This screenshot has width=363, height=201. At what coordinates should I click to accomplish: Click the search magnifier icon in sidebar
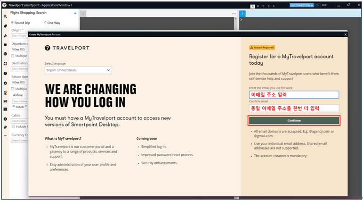pyautogui.click(x=5, y=16)
